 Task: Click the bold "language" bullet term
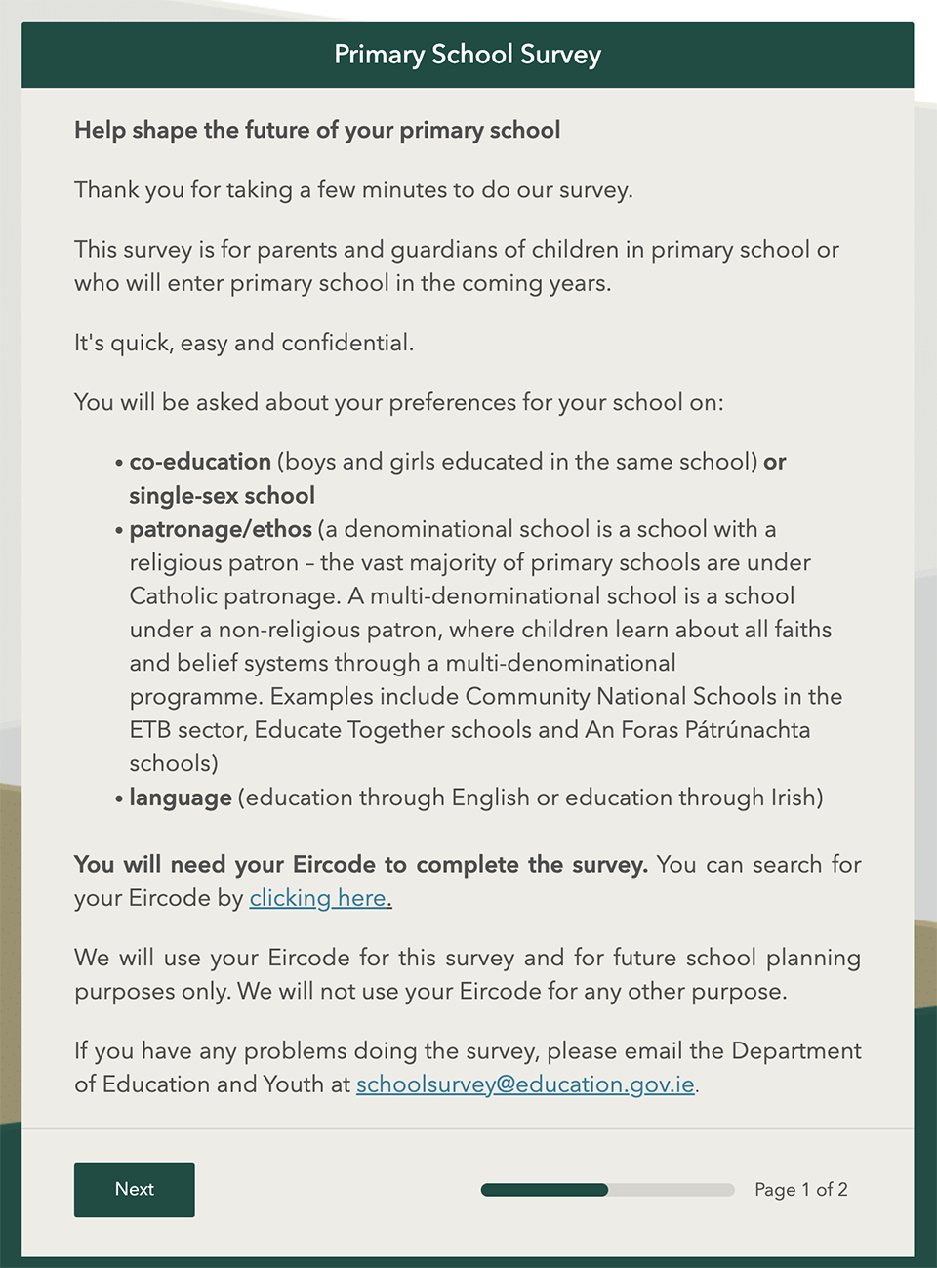point(181,798)
